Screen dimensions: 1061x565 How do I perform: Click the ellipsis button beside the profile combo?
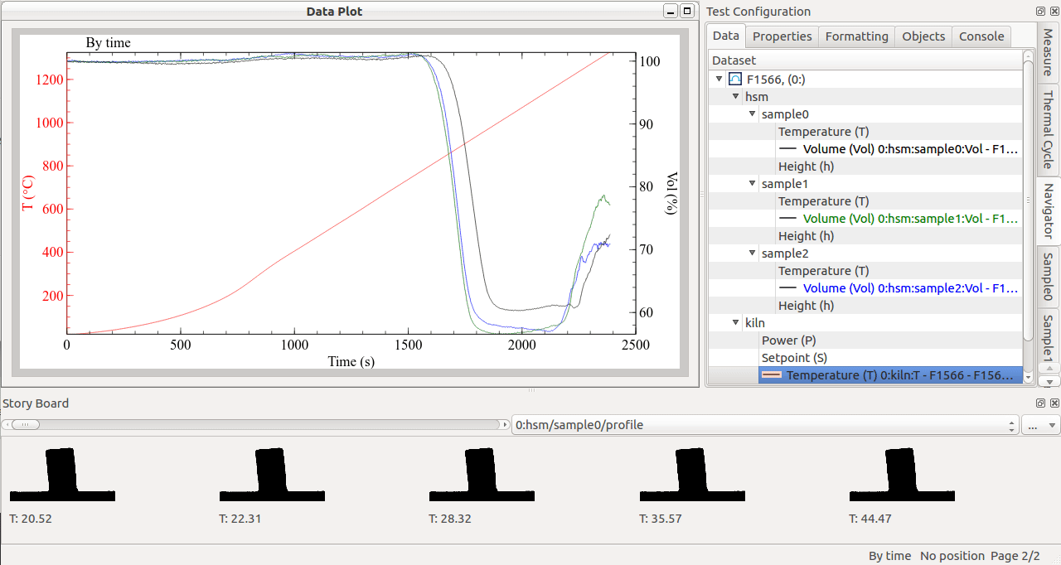(1041, 425)
